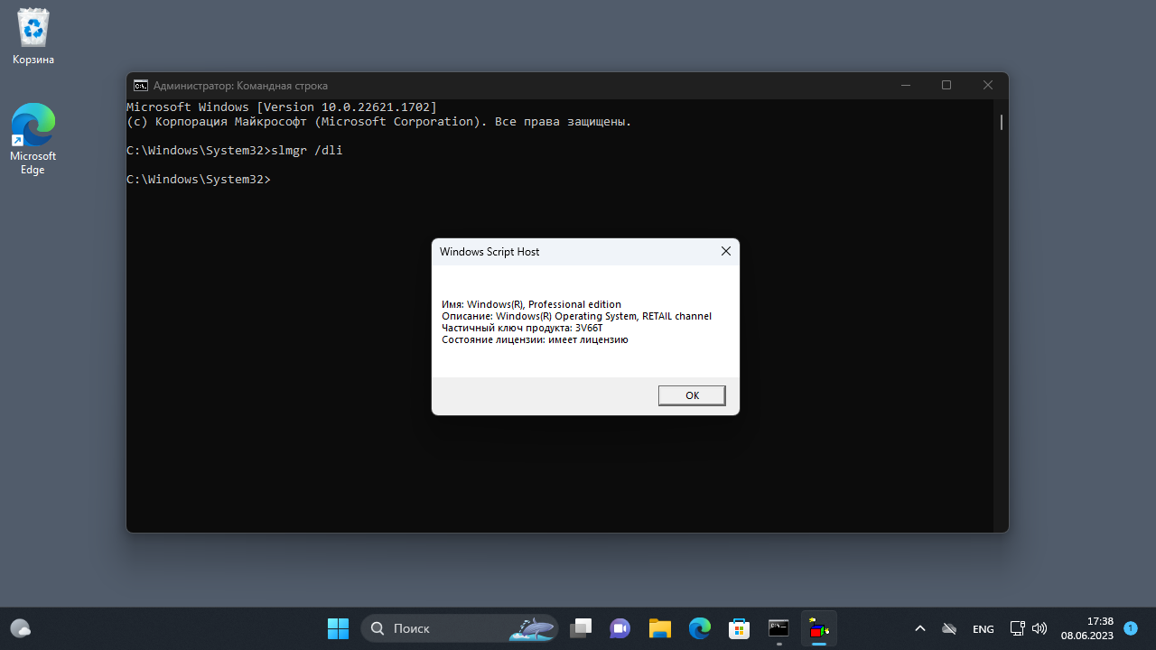The width and height of the screenshot is (1156, 650).
Task: Click the license status line 'имеет лицензию'
Action: point(535,339)
